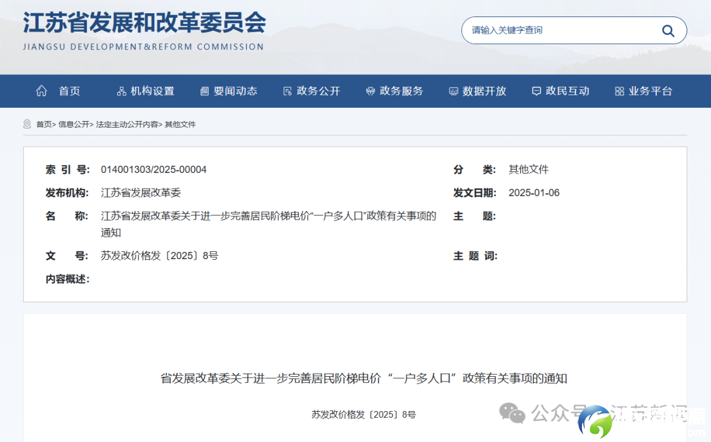Click the 发文日期 label

[x=475, y=193]
